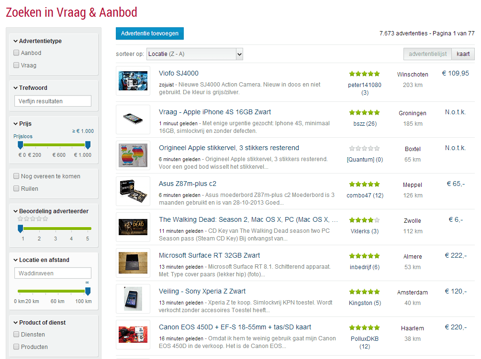Collapse the Product of dienst section
Image resolution: width=481 pixels, height=359 pixels.
[x=40, y=323]
